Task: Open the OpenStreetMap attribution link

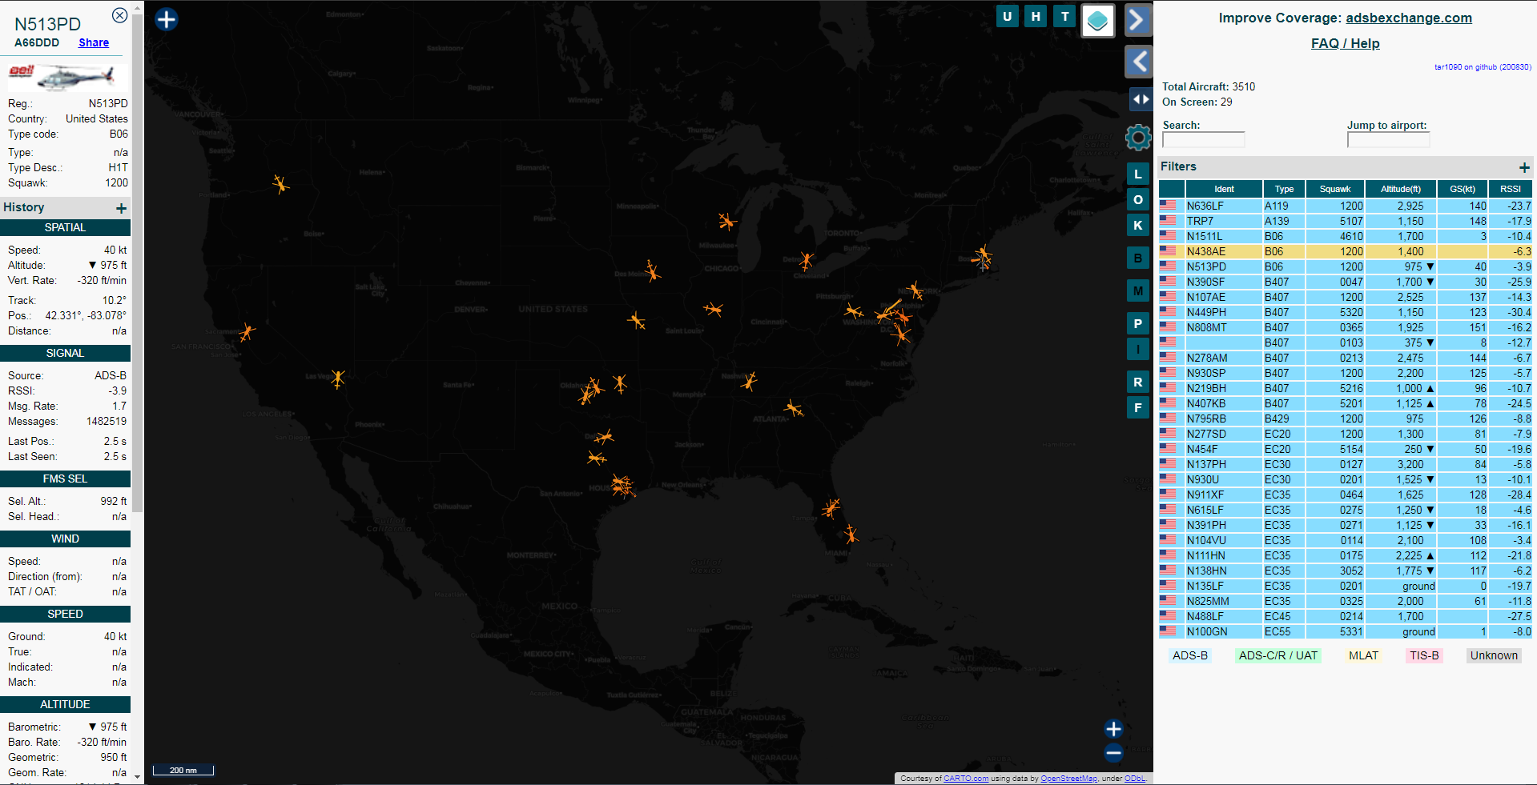Action: point(1068,778)
